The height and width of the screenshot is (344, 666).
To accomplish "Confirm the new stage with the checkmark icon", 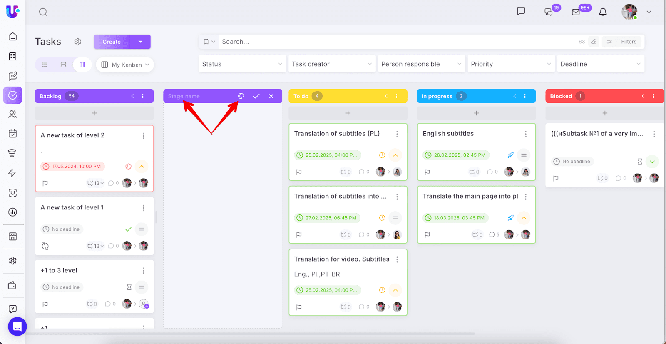I will (256, 96).
